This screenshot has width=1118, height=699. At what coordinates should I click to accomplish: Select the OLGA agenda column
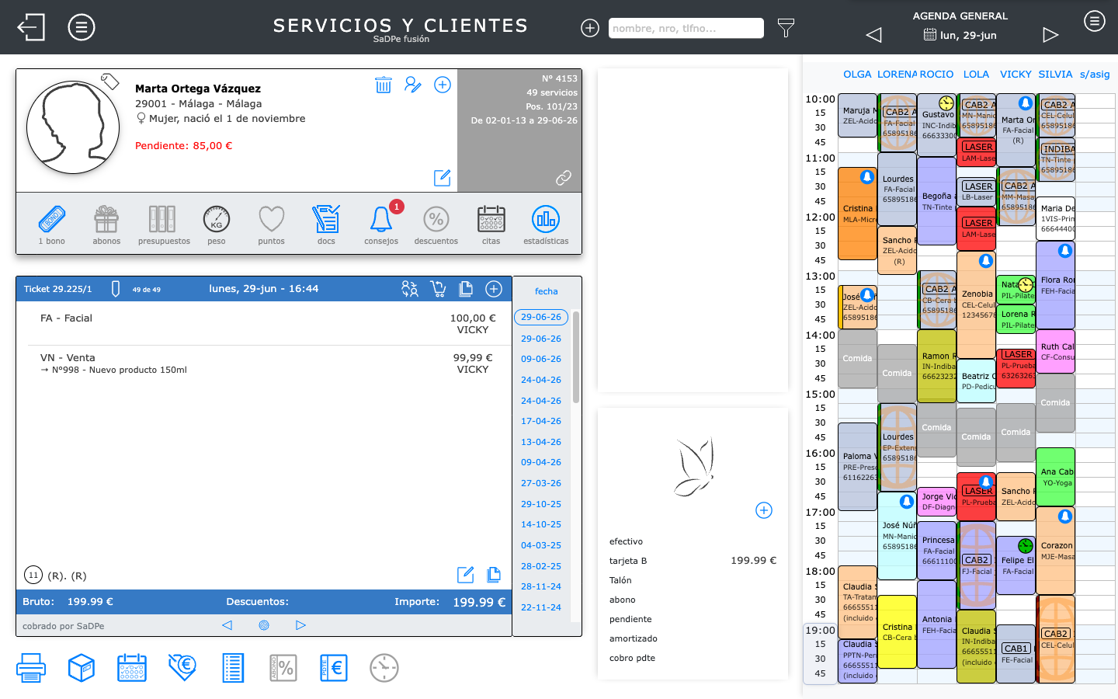[857, 75]
